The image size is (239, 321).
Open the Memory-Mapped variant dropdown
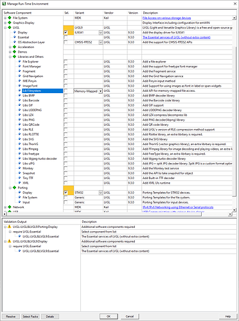pyautogui.click(x=100, y=91)
